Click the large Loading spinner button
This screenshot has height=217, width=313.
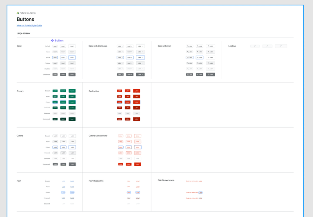click(281, 46)
